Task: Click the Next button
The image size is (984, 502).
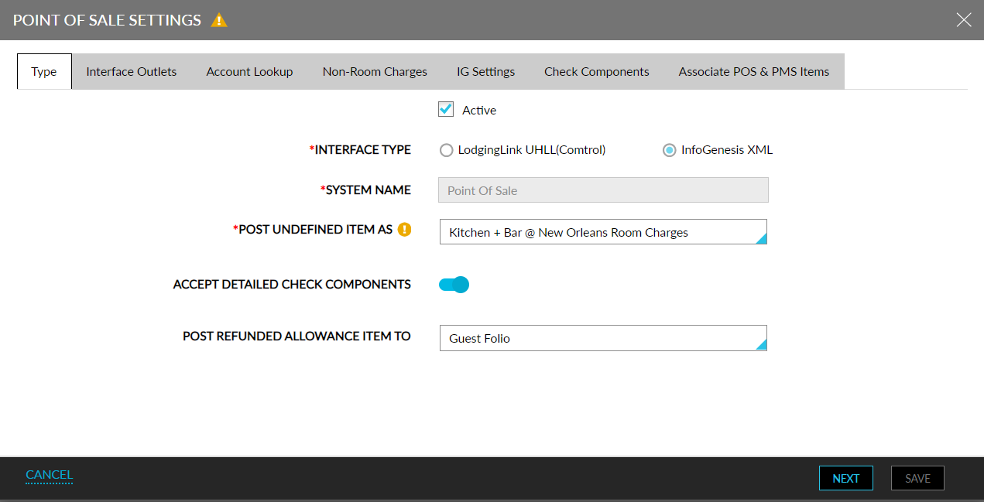Action: 845,478
